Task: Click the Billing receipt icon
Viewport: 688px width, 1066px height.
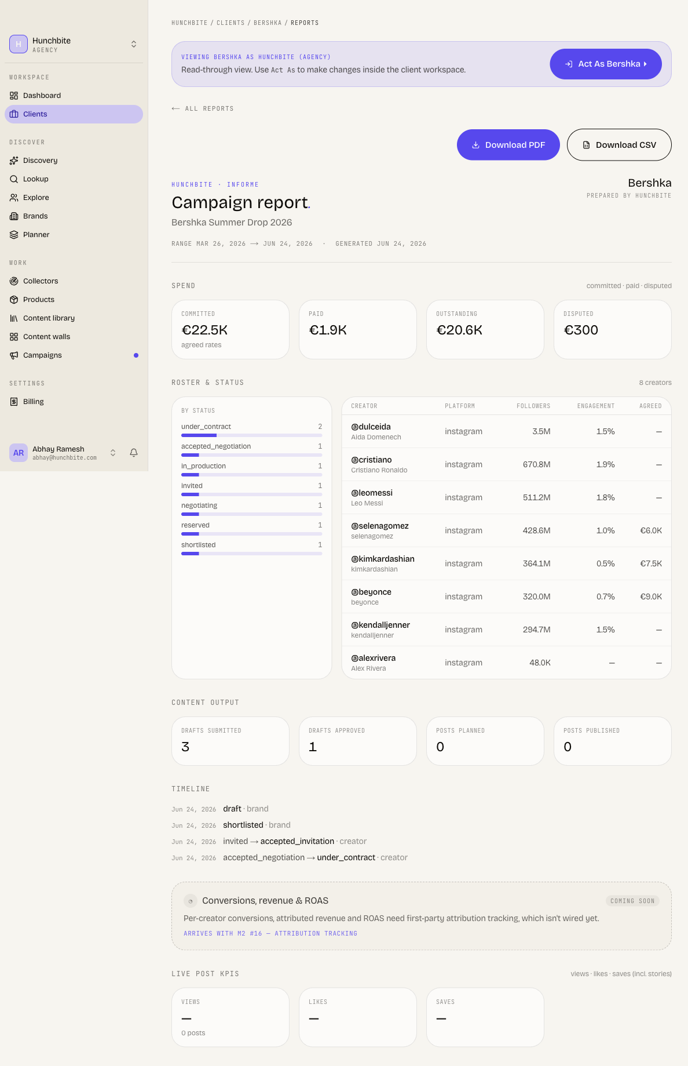Action: click(14, 402)
